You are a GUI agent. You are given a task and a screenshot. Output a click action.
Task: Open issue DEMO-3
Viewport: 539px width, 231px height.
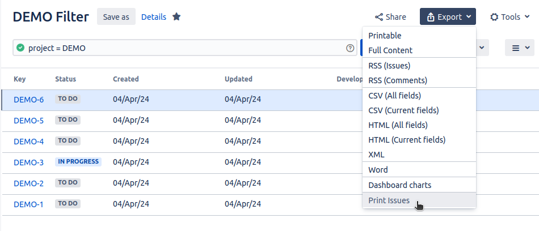pyautogui.click(x=28, y=162)
